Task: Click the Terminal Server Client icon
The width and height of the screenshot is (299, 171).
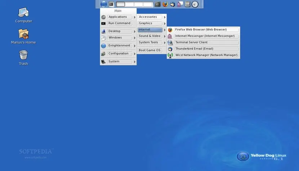Action: pos(170,43)
